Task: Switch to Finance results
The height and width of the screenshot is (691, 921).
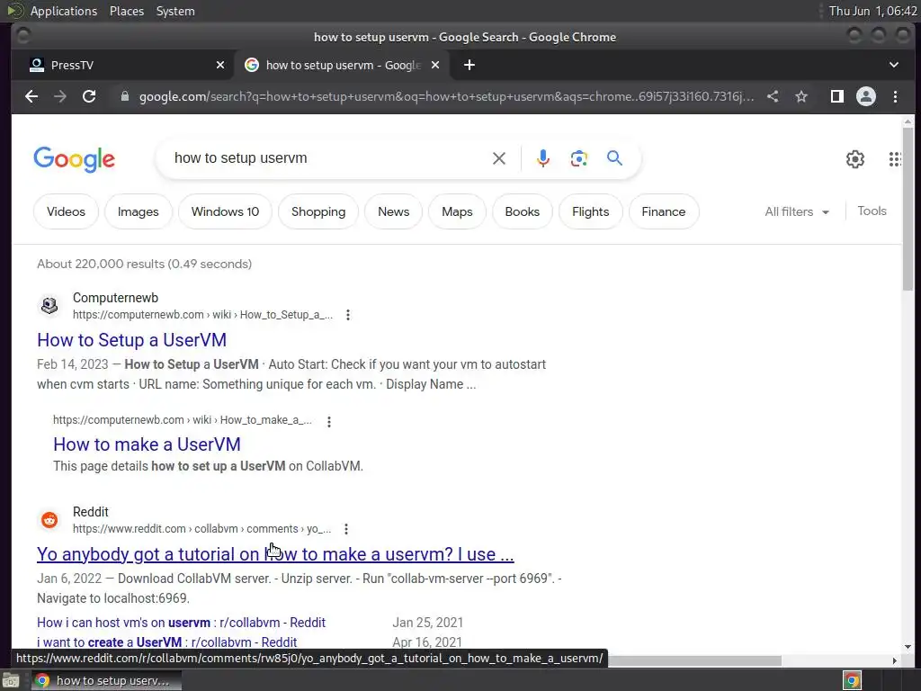Action: [x=664, y=211]
